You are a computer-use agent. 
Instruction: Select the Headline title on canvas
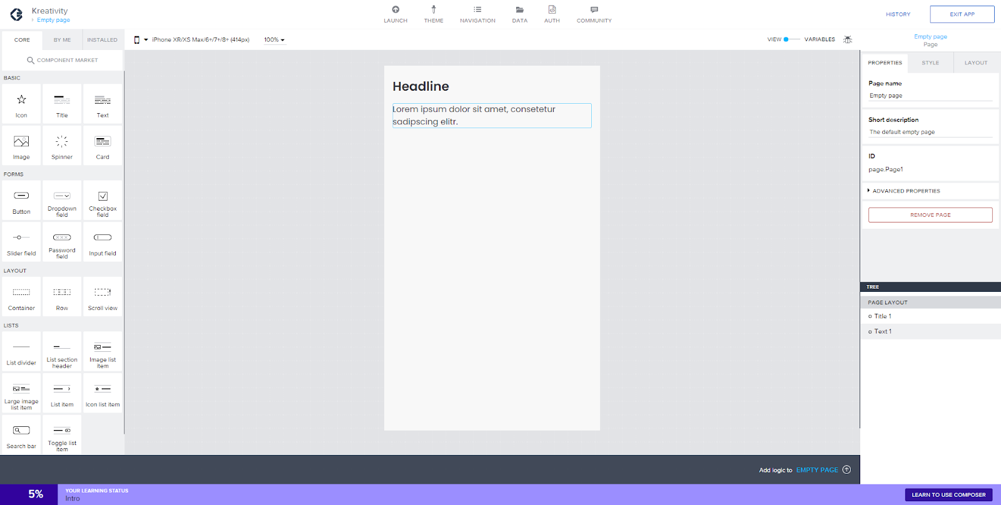pyautogui.click(x=420, y=86)
